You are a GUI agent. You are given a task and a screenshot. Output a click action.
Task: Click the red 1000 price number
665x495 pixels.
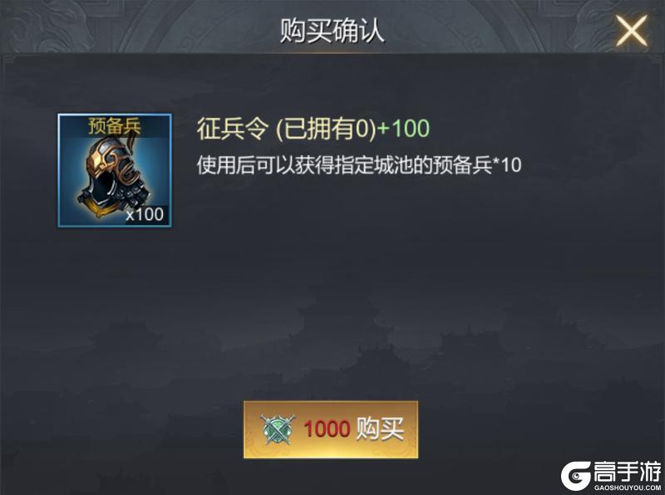point(327,429)
